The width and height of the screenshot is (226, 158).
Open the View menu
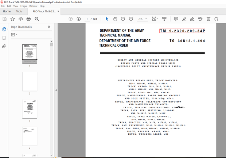click(x=16, y=6)
